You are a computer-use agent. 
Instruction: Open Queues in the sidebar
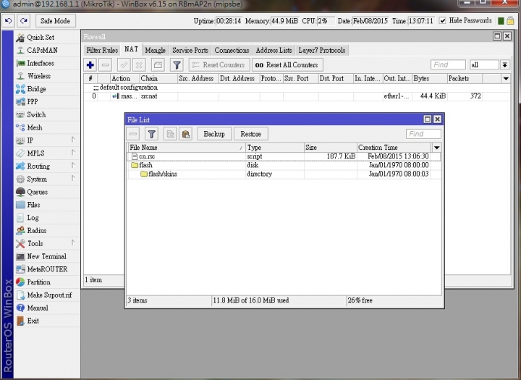47,192
